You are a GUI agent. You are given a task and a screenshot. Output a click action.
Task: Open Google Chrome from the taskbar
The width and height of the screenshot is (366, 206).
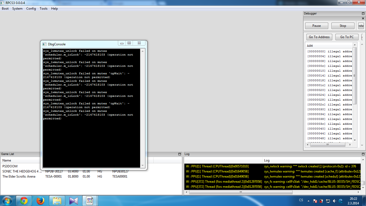point(24,201)
